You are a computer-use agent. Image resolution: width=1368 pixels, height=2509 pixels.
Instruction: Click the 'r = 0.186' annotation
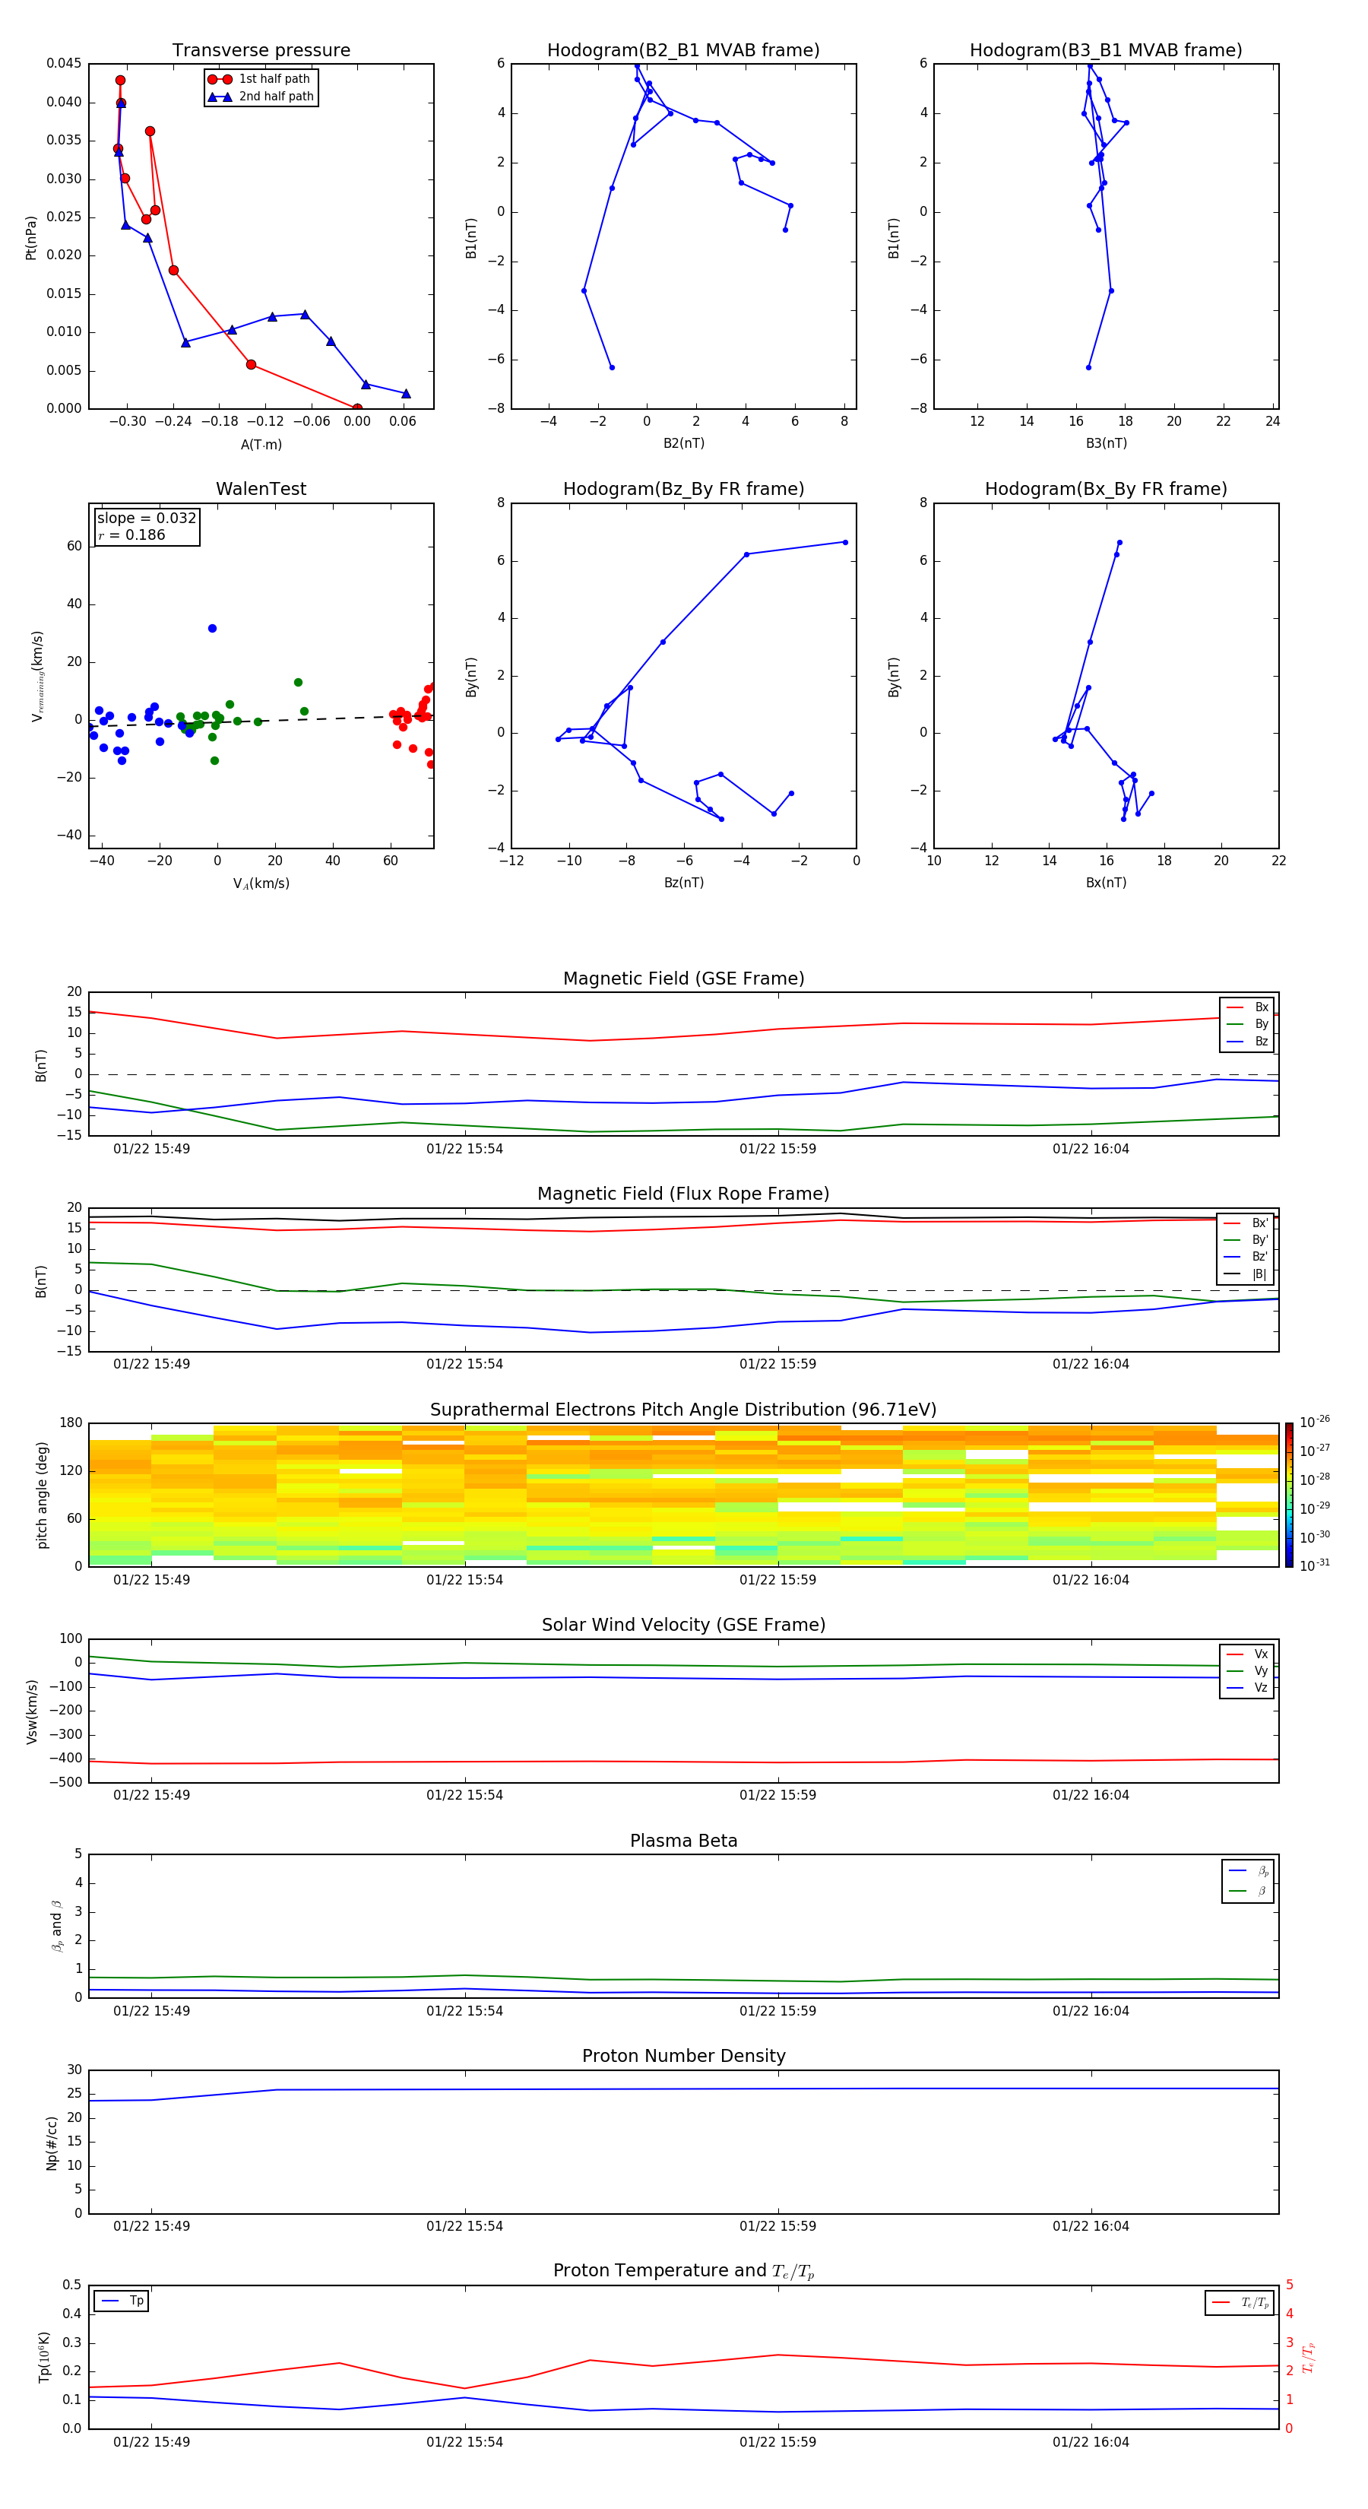(131, 534)
